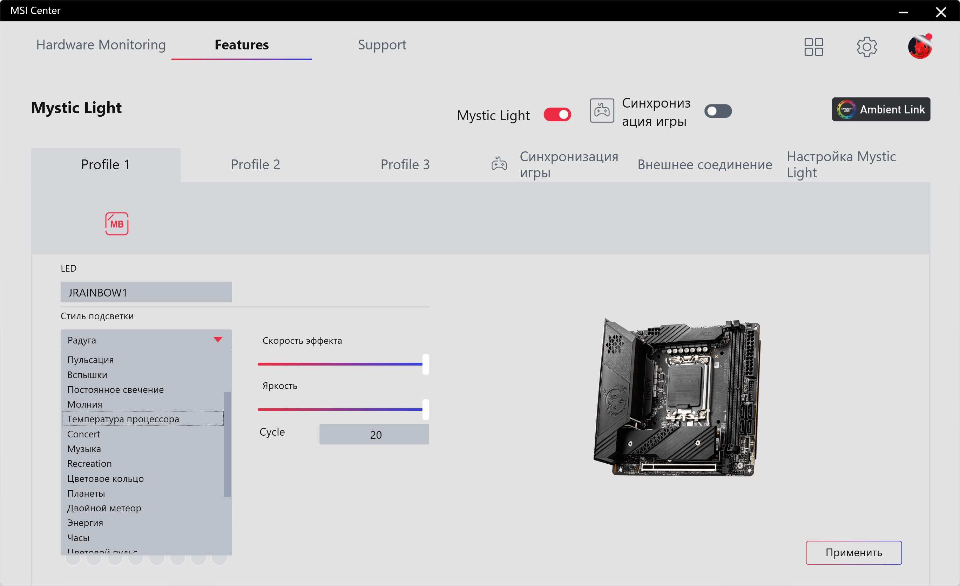
Task: Click the user profile avatar icon
Action: click(919, 47)
